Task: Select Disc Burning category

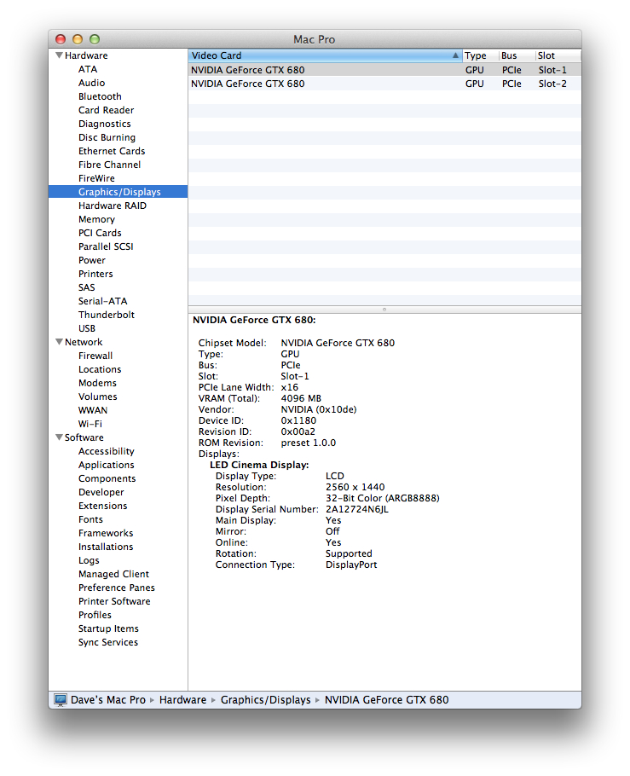Action: pos(107,137)
